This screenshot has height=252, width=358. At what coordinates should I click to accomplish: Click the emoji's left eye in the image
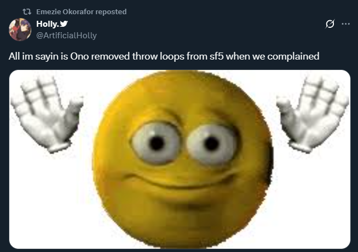click(x=156, y=143)
